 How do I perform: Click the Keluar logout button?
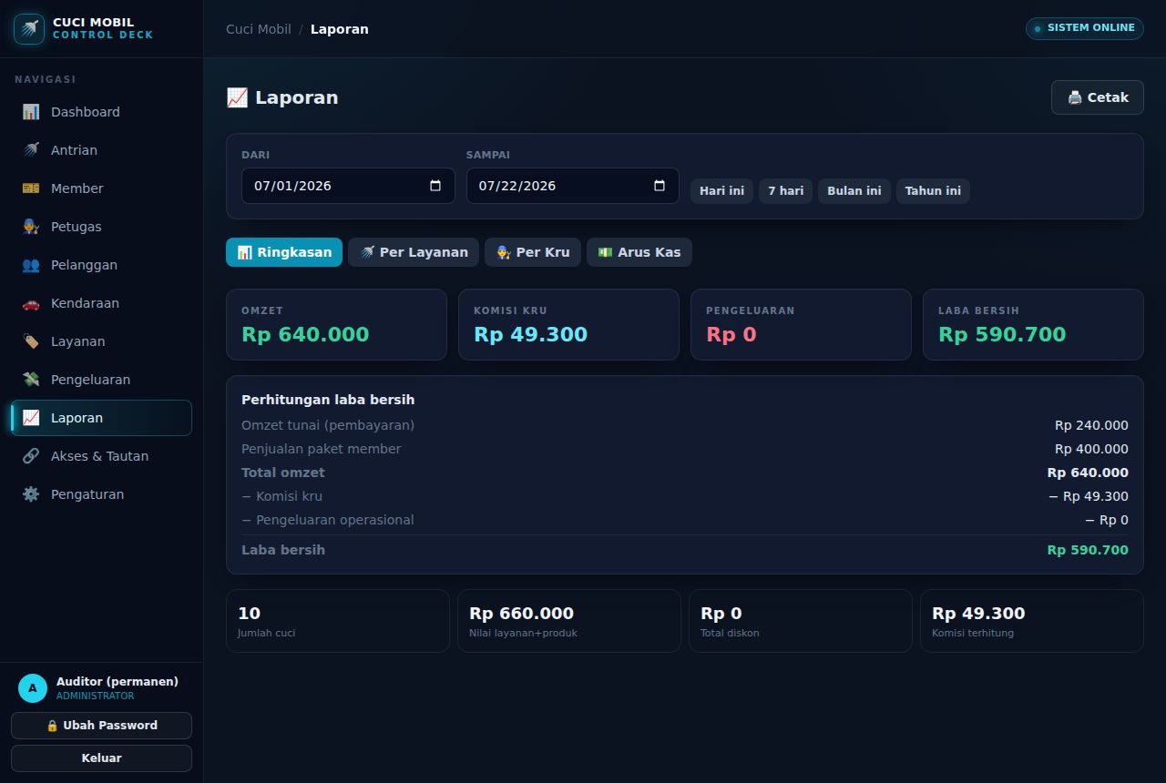(x=101, y=758)
